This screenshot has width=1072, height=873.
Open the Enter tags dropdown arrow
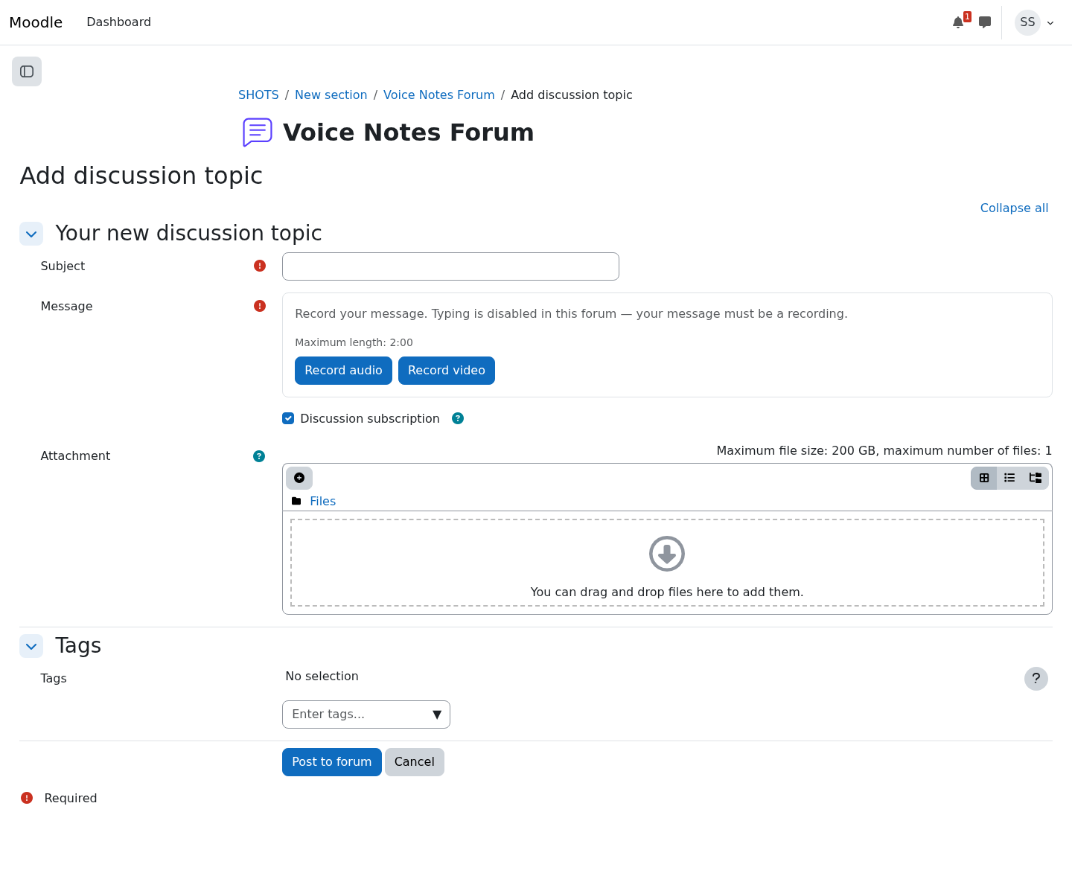tap(437, 714)
